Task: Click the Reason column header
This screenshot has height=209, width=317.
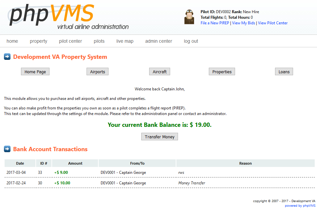Action: point(246,163)
